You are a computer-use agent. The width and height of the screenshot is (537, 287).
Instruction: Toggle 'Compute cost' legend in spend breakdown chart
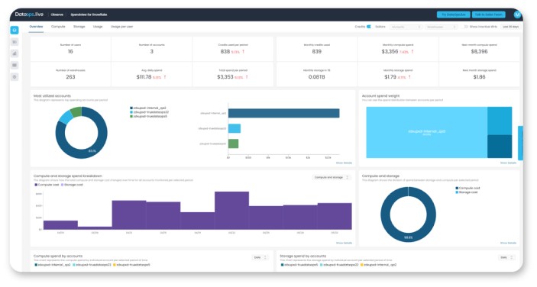coord(47,185)
